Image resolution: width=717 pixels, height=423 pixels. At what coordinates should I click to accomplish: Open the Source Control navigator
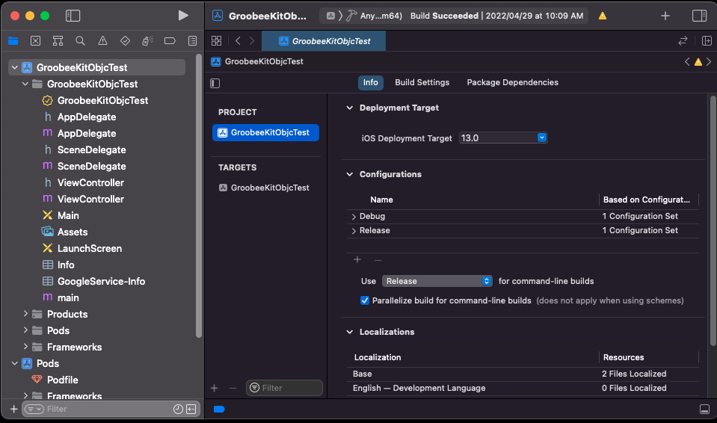pos(35,41)
